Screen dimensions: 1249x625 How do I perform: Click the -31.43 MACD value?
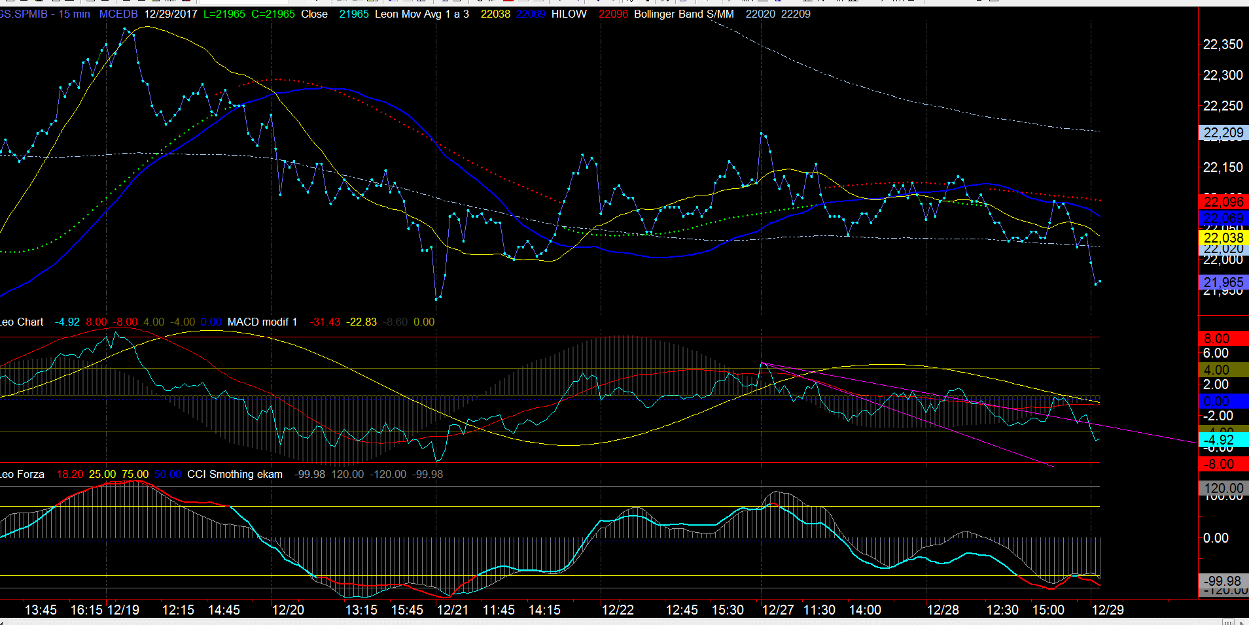pyautogui.click(x=325, y=322)
